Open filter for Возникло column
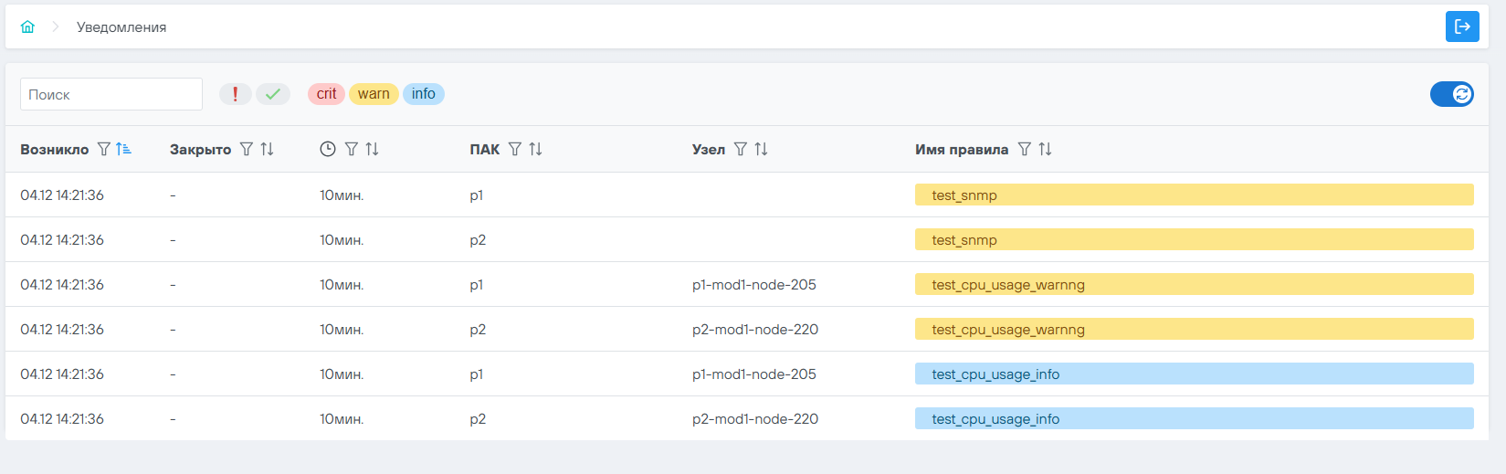Screen dimensions: 1506x474 click(x=104, y=149)
